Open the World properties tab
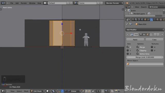The height and width of the screenshot is (93, 165). (x=142, y=20)
